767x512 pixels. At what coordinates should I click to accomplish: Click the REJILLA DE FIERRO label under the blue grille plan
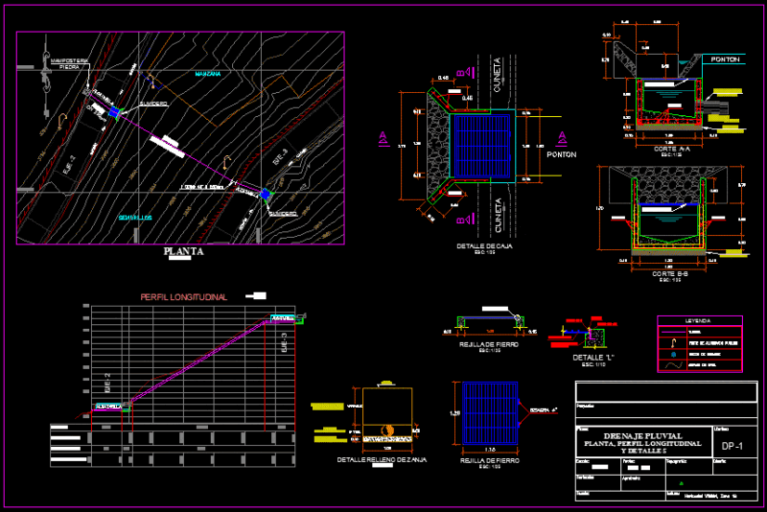490,460
